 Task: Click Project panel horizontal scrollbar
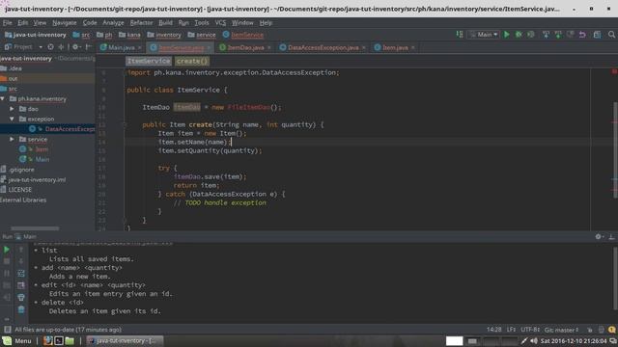tap(35, 228)
